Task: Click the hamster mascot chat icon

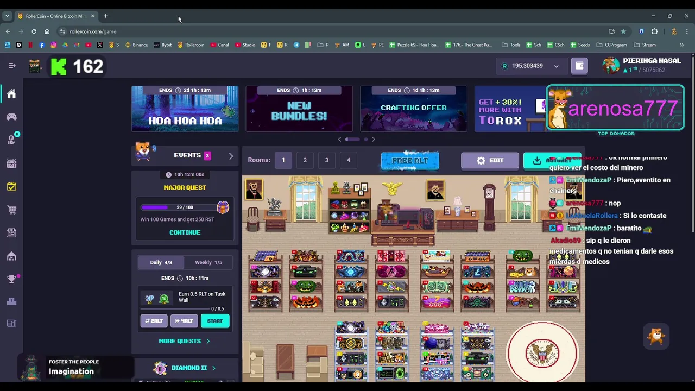Action: (656, 336)
